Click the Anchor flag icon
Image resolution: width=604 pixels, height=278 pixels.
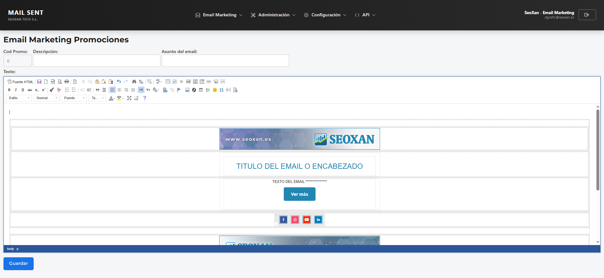click(x=179, y=90)
